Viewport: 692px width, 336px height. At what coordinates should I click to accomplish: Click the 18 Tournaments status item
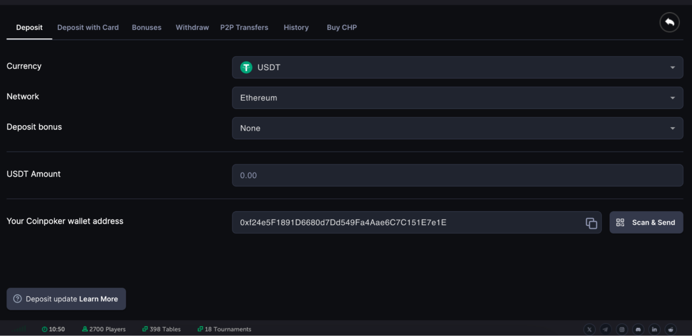tap(224, 329)
